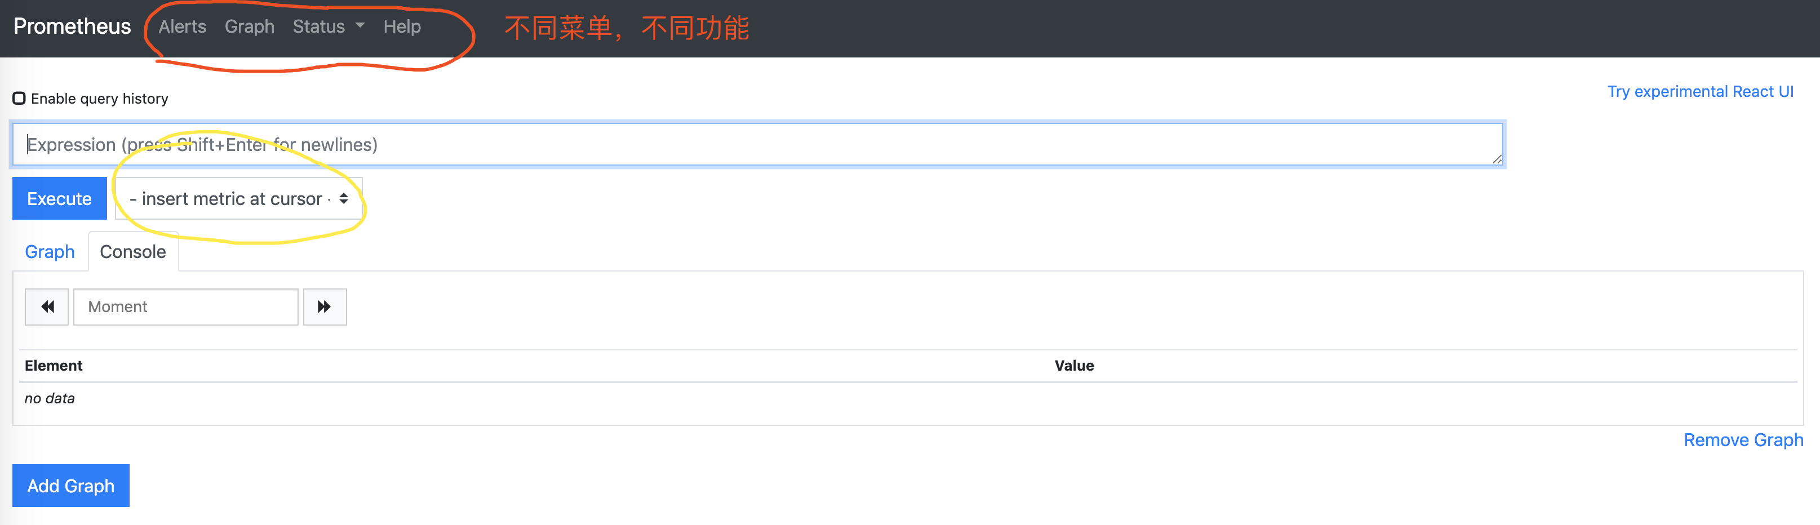Open Try experimental React UI link

click(x=1701, y=92)
